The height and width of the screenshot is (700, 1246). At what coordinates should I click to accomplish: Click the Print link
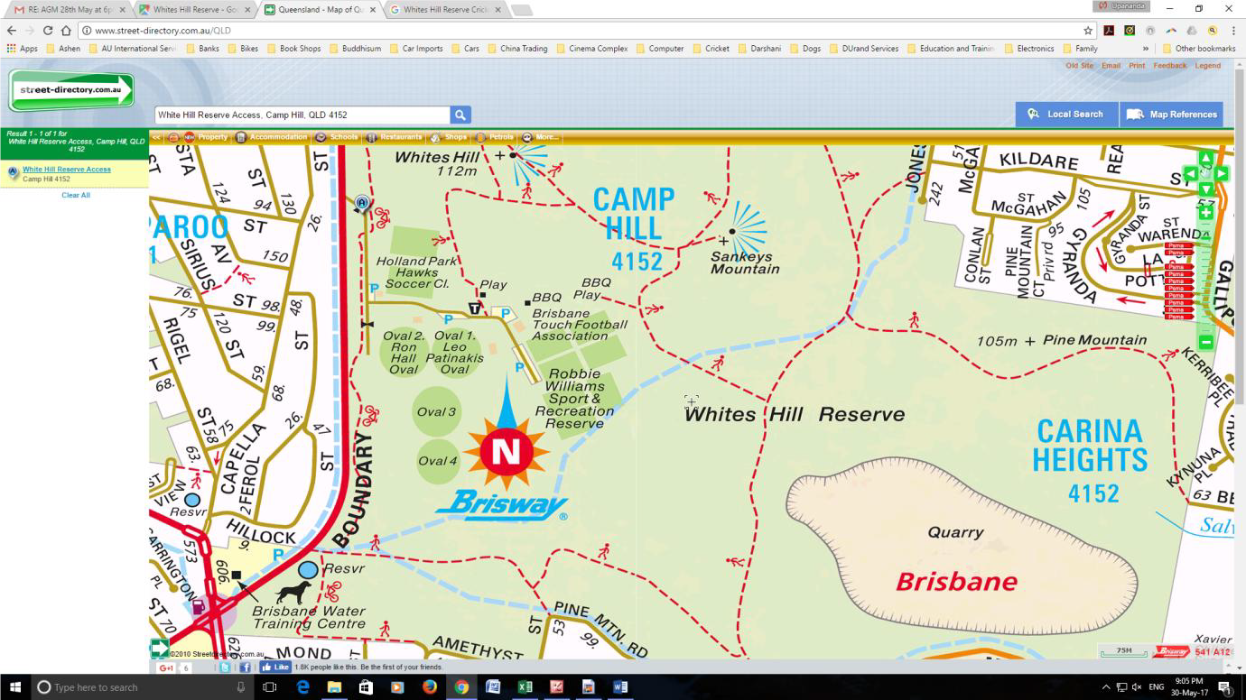point(1137,66)
